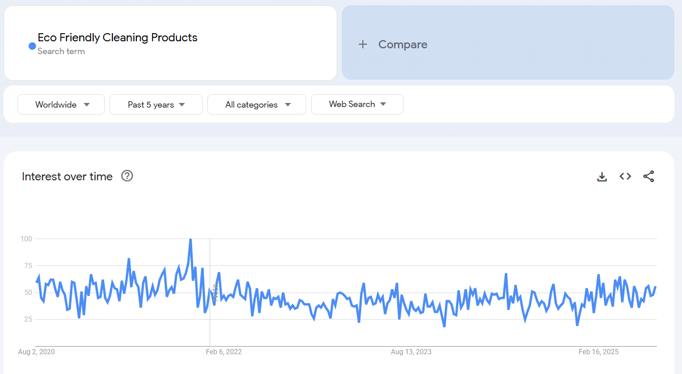Click the Aug 13, 2023 axis label
This screenshot has height=374, width=682.
coord(411,352)
